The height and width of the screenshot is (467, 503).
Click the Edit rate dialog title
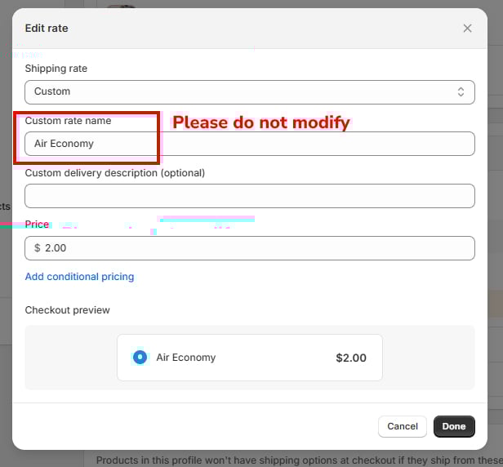click(x=47, y=28)
